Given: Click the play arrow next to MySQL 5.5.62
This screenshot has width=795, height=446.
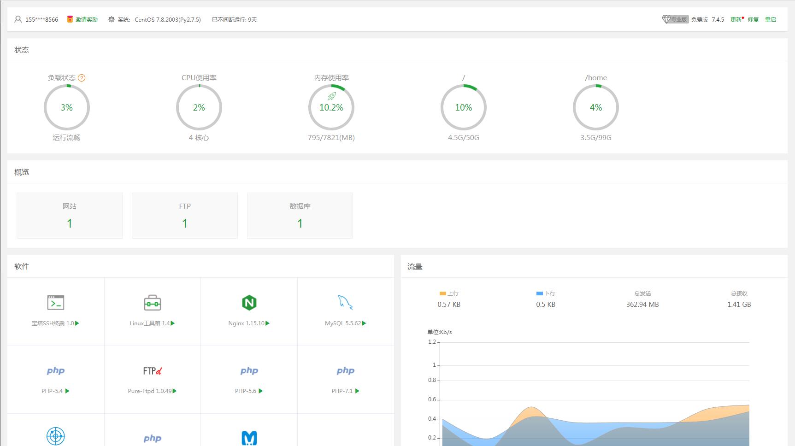Looking at the screenshot, I should [x=364, y=323].
